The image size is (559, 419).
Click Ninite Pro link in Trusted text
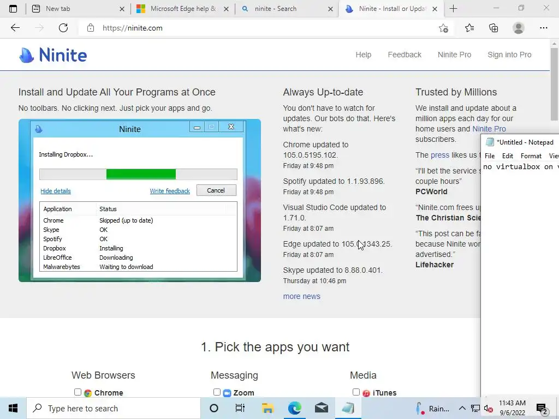(x=489, y=129)
